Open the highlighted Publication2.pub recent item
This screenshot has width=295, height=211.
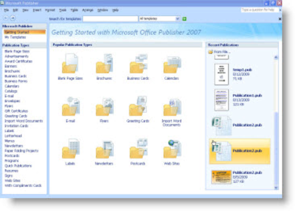pos(240,151)
